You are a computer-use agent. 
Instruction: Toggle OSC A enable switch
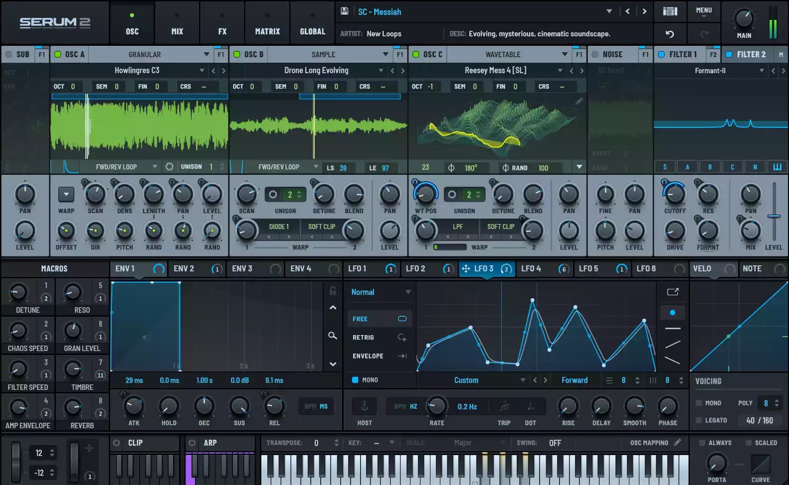(x=58, y=54)
